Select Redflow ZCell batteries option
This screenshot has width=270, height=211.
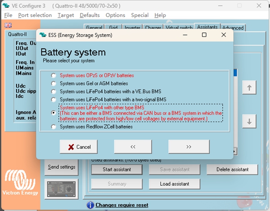point(54,127)
